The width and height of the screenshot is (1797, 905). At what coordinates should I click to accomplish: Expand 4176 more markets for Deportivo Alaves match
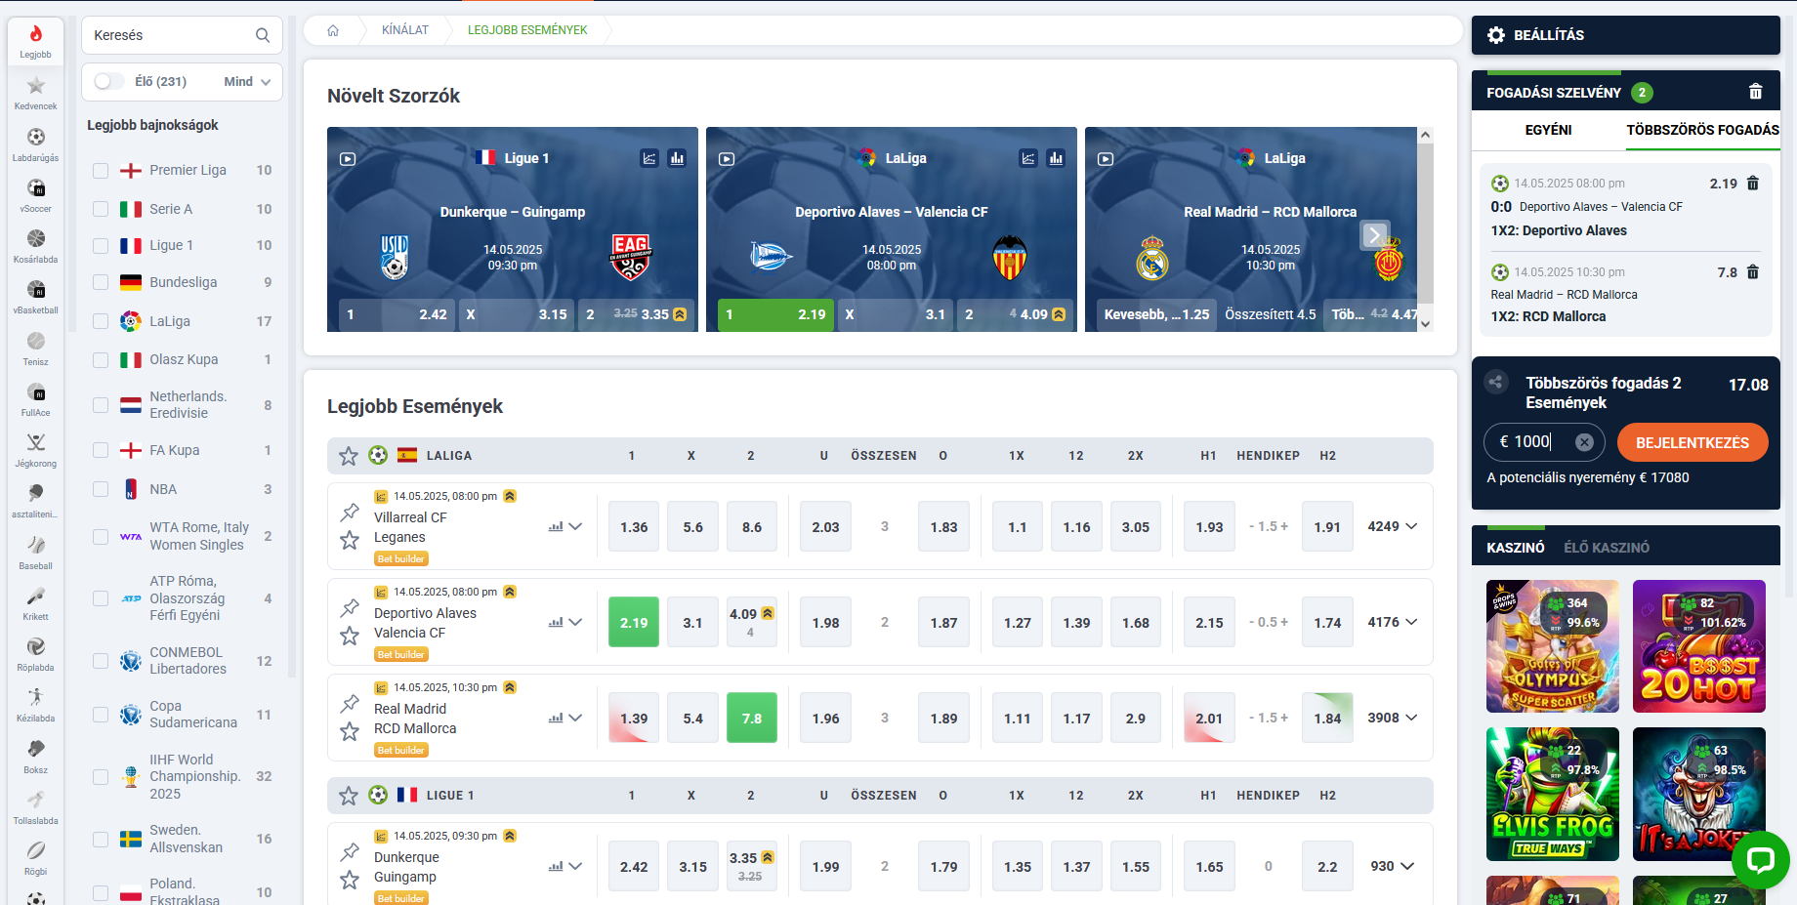1393,622
